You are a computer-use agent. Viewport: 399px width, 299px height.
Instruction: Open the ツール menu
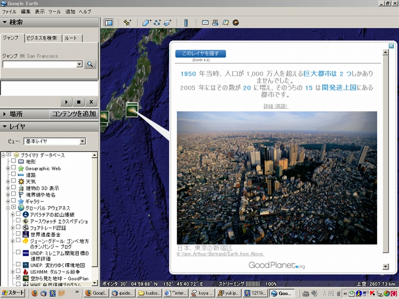pyautogui.click(x=54, y=11)
